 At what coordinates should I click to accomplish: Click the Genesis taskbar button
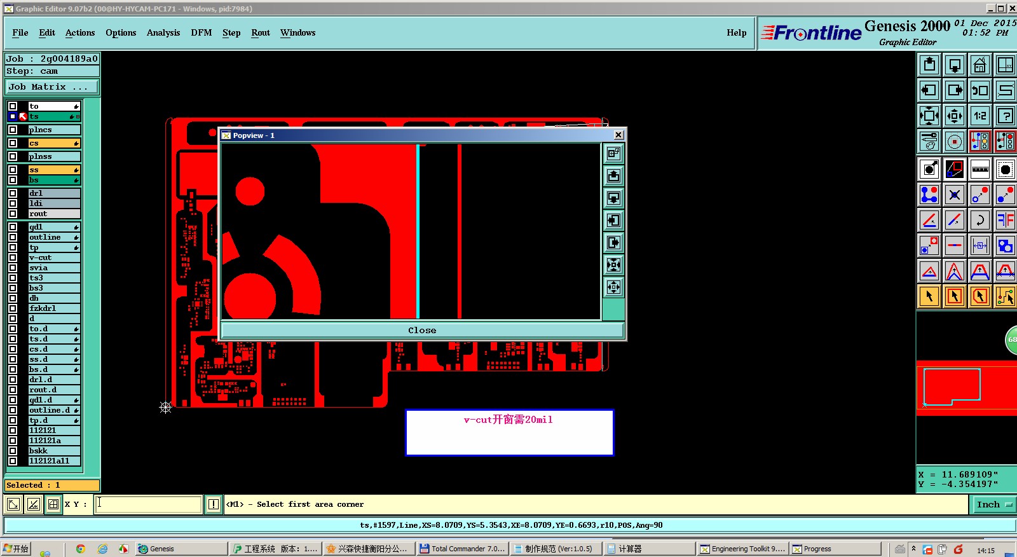(181, 549)
